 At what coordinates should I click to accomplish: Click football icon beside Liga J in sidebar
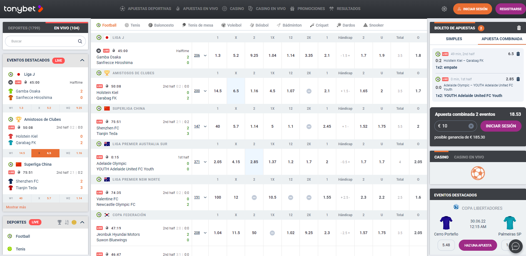click(11, 74)
